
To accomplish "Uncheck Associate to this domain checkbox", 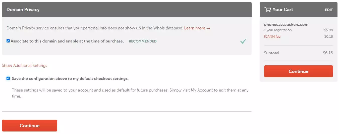I will [x=8, y=41].
